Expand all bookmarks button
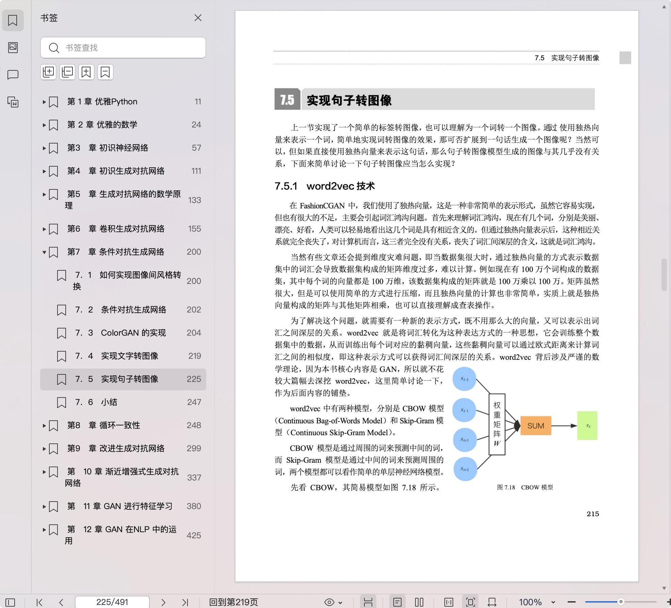Viewport: 671px width, 608px height. pos(48,72)
